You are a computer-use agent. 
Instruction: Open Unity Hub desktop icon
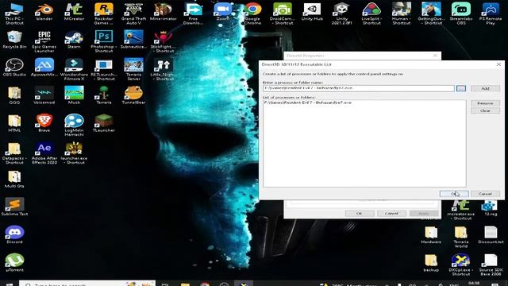click(x=312, y=12)
